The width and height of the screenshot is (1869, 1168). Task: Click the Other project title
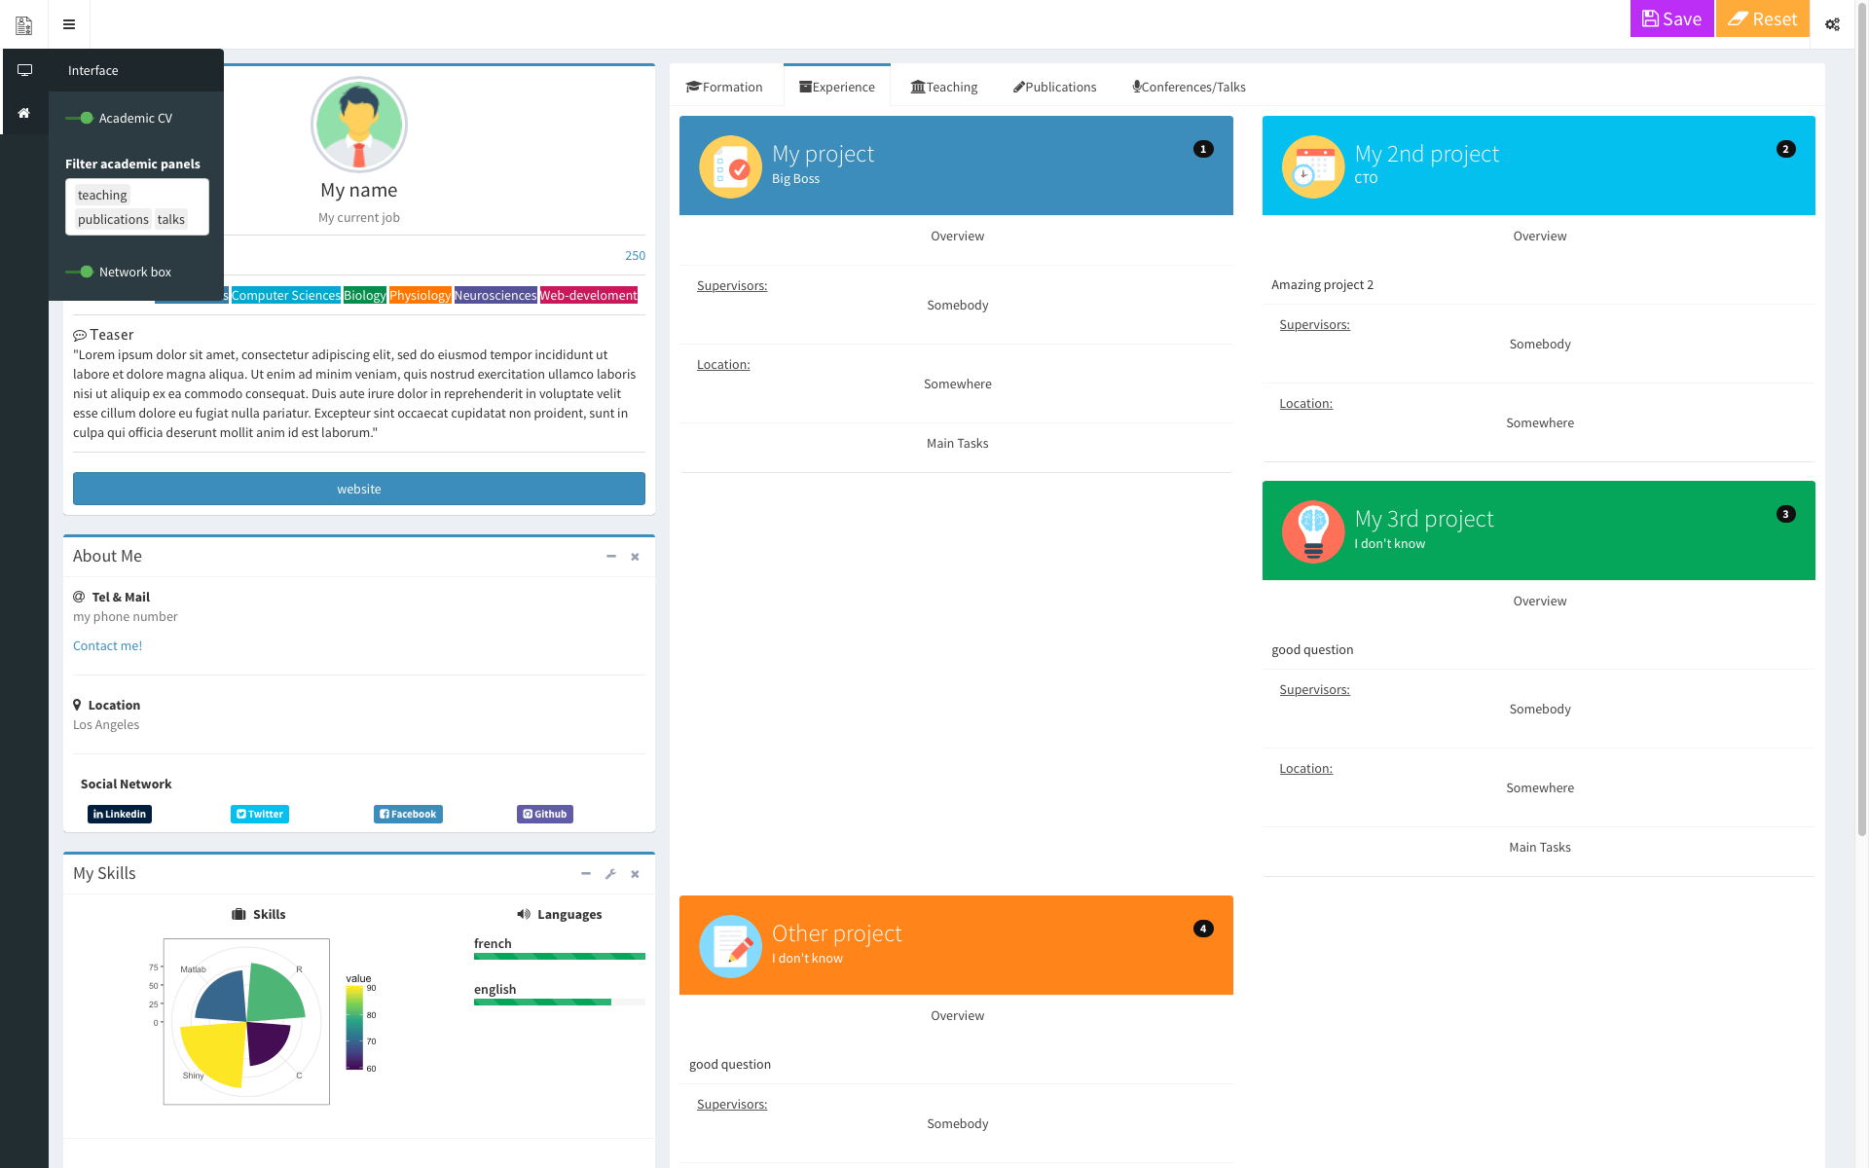click(x=836, y=933)
